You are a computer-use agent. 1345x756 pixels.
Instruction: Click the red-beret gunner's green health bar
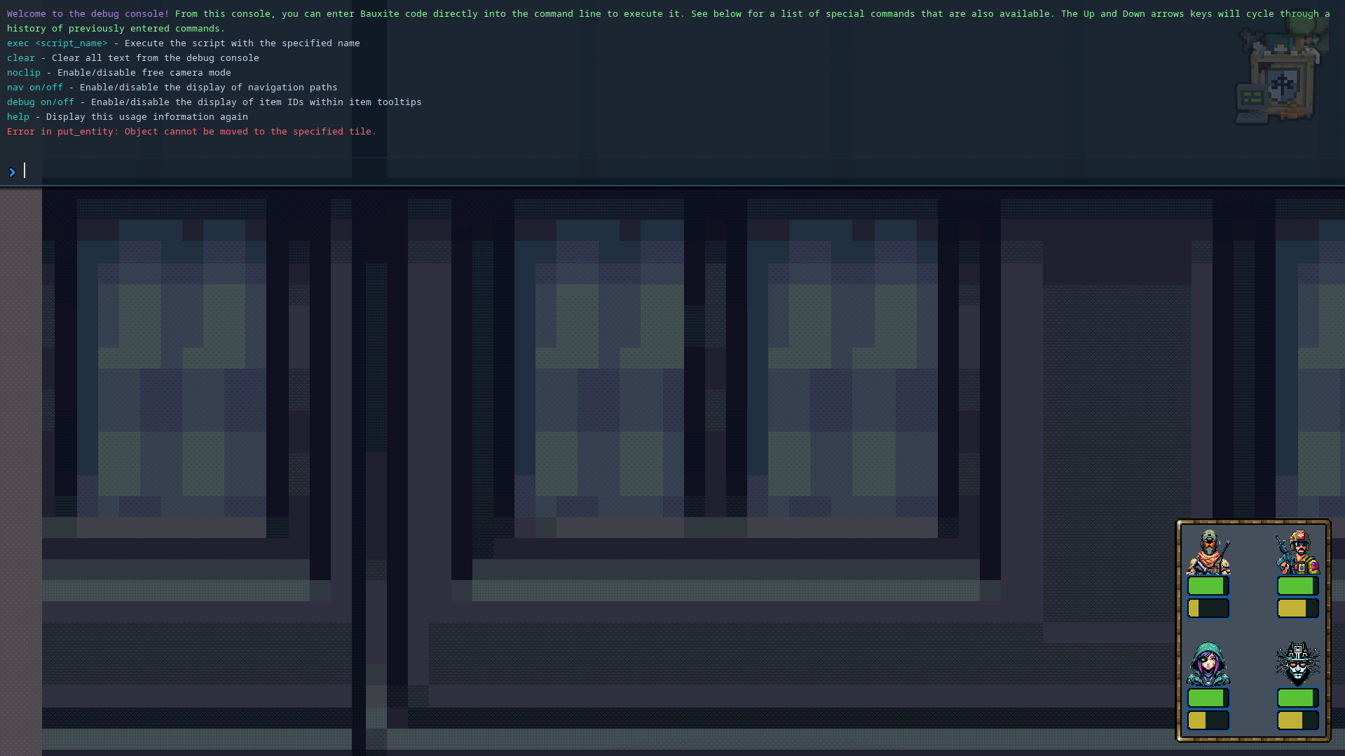(x=1298, y=586)
